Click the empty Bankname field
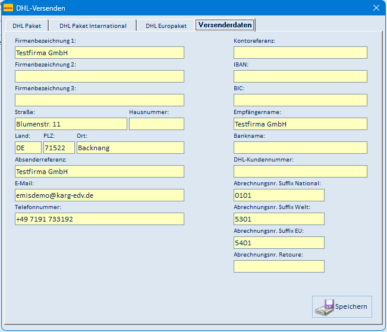The height and width of the screenshot is (332, 387). point(300,147)
